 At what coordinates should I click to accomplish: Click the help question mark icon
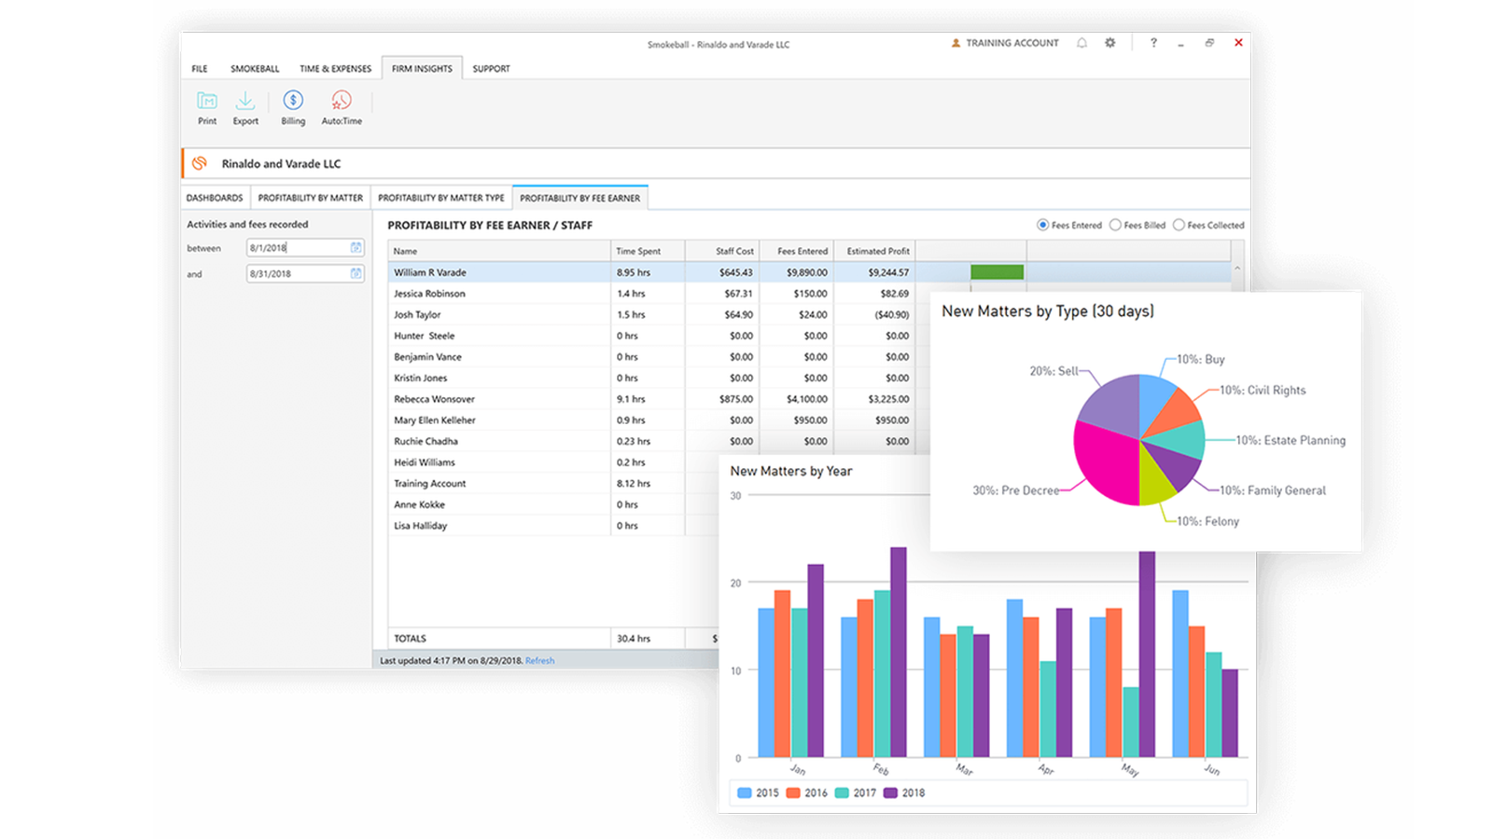[1153, 43]
